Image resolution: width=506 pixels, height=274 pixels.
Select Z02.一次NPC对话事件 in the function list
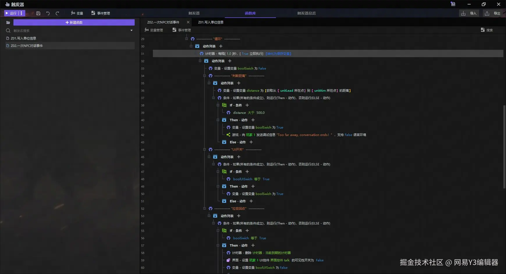pos(70,46)
